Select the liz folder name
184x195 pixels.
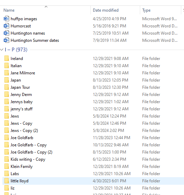click(x=13, y=188)
